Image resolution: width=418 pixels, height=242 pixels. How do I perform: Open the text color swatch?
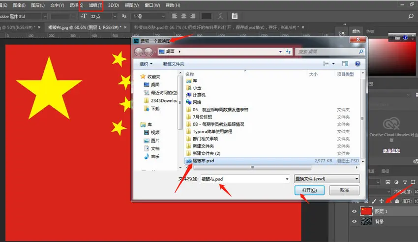(207, 16)
